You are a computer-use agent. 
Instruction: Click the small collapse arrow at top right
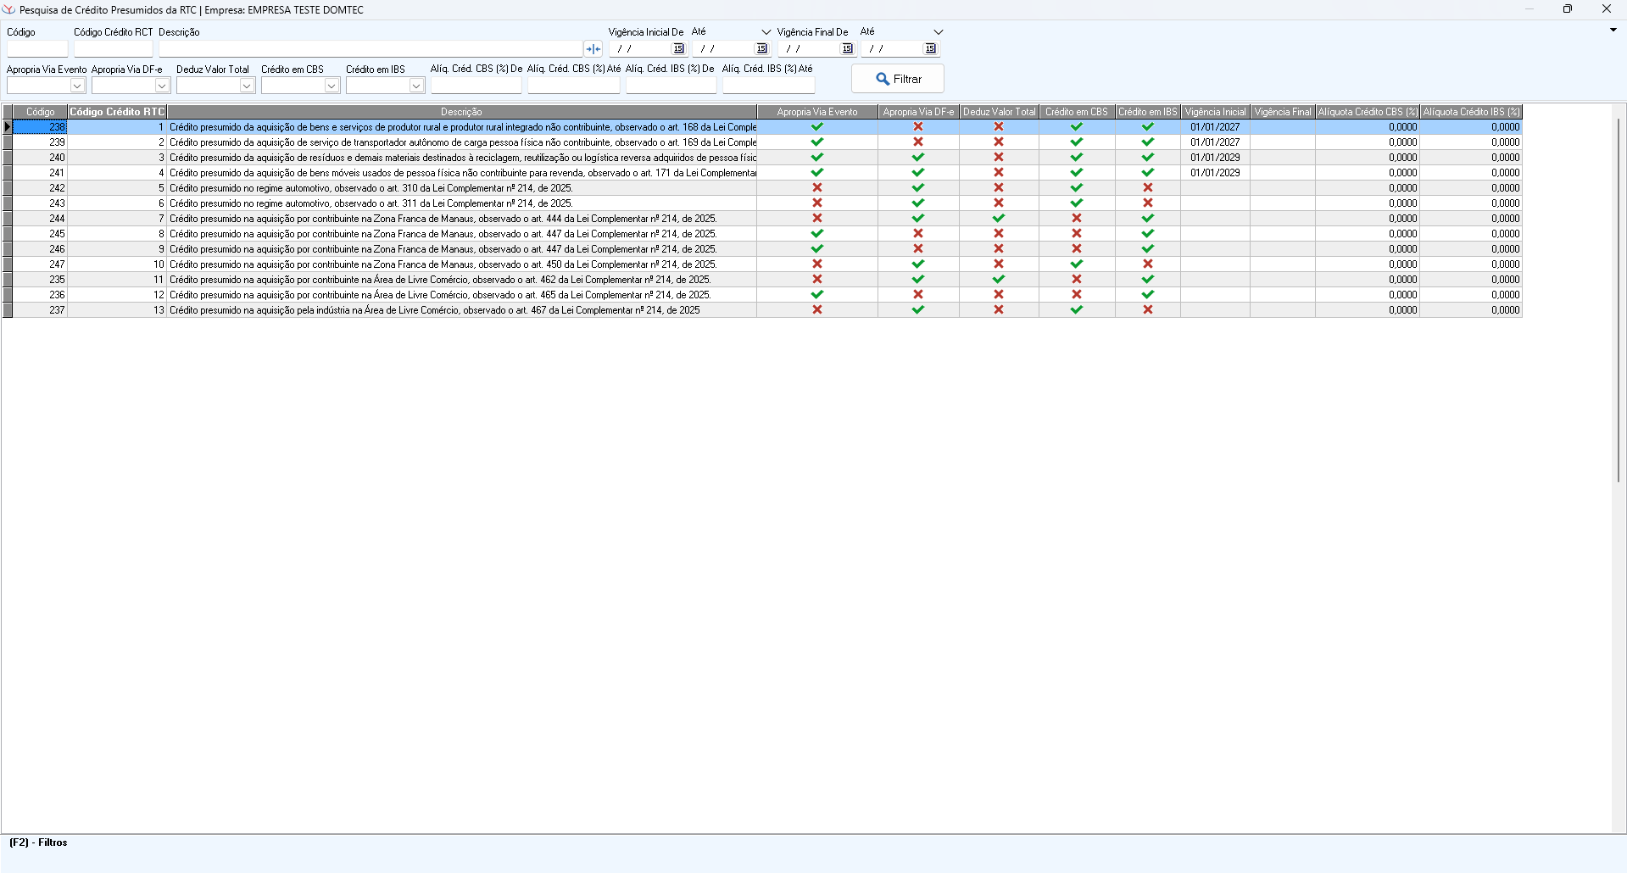coord(1613,31)
